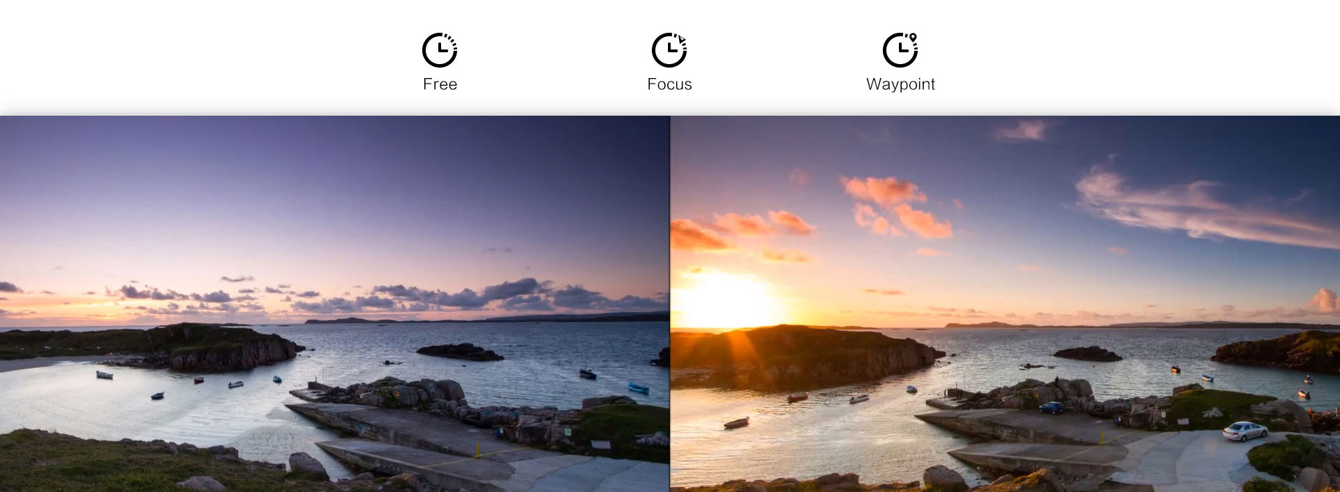This screenshot has height=492, width=1340.
Task: Click the blue boat at the dusk photo's right edge
Action: 638,387
